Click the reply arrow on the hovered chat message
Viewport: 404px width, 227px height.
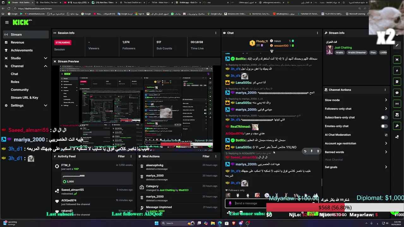pos(305,151)
